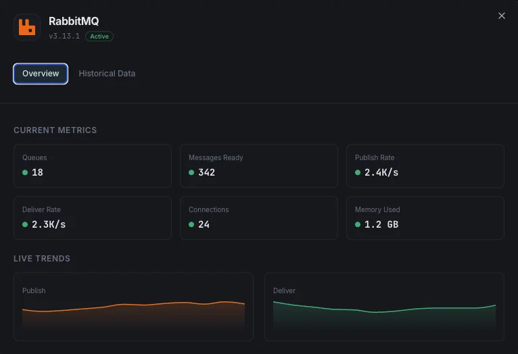Click the RabbitMQ orange logo icon
518x354 pixels.
coord(27,27)
